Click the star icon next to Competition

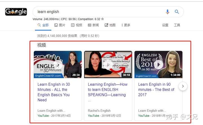click(x=103, y=19)
